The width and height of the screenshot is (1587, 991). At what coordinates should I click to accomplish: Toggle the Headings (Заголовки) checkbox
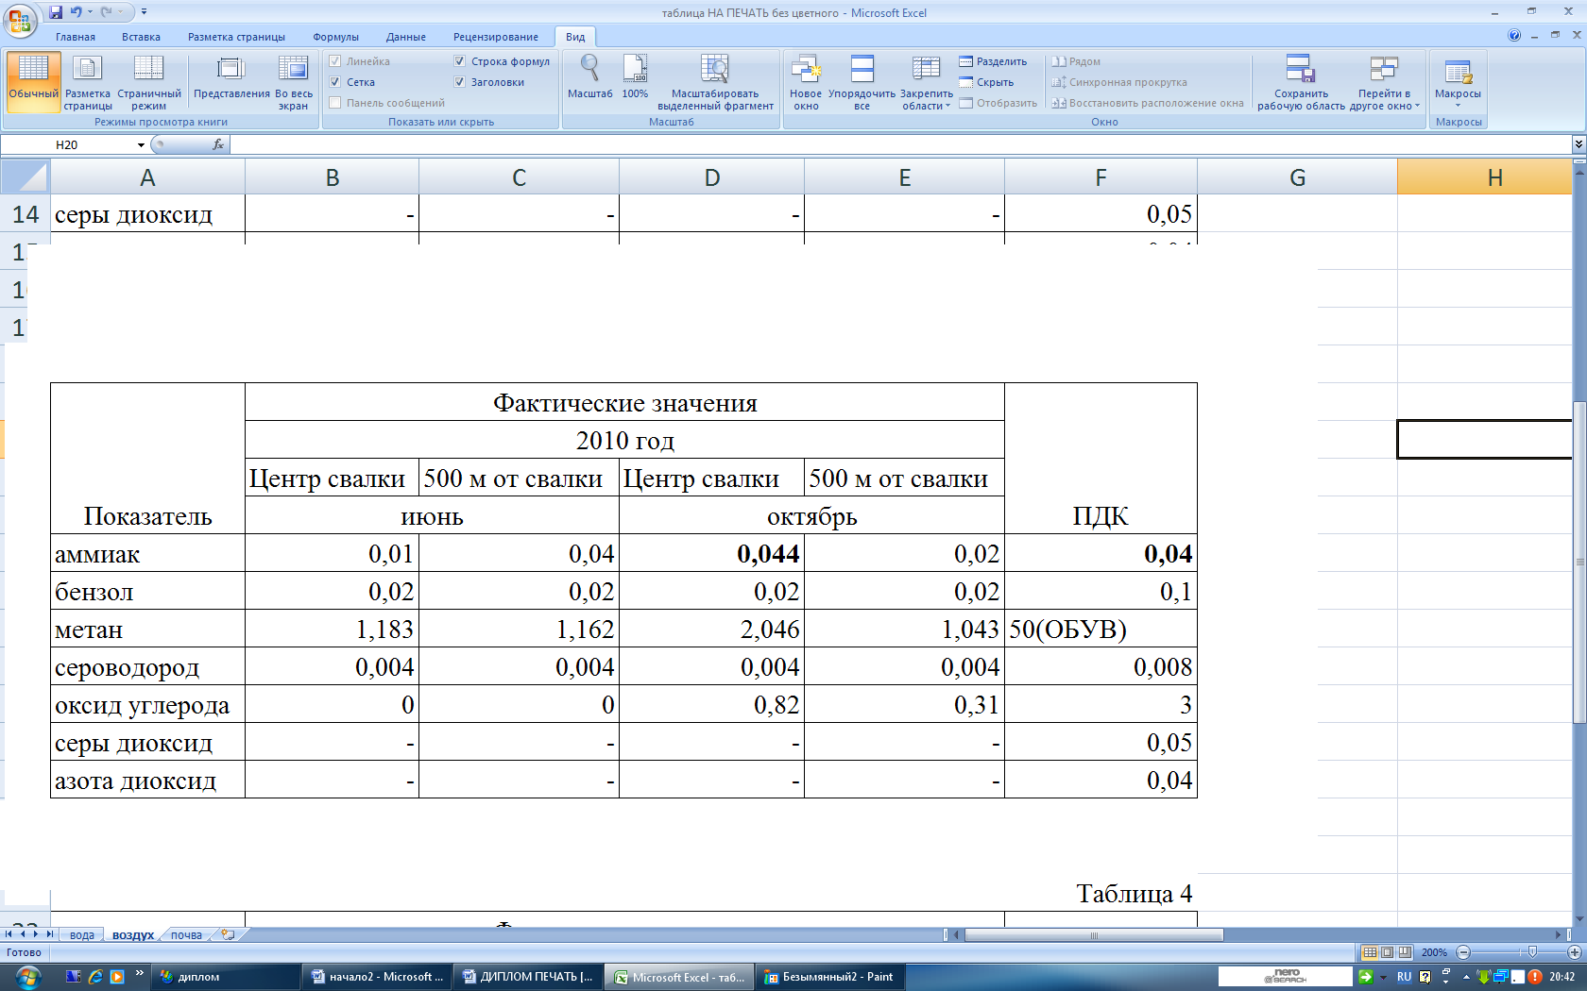click(x=460, y=82)
